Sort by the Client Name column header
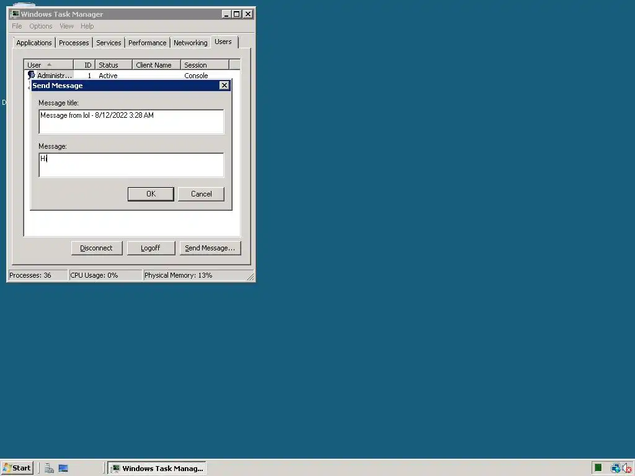The height and width of the screenshot is (476, 635). tap(157, 64)
